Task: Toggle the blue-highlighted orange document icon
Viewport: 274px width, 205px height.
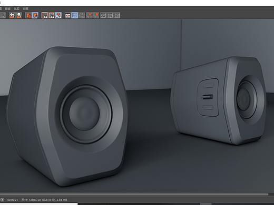Action: tap(35, 15)
